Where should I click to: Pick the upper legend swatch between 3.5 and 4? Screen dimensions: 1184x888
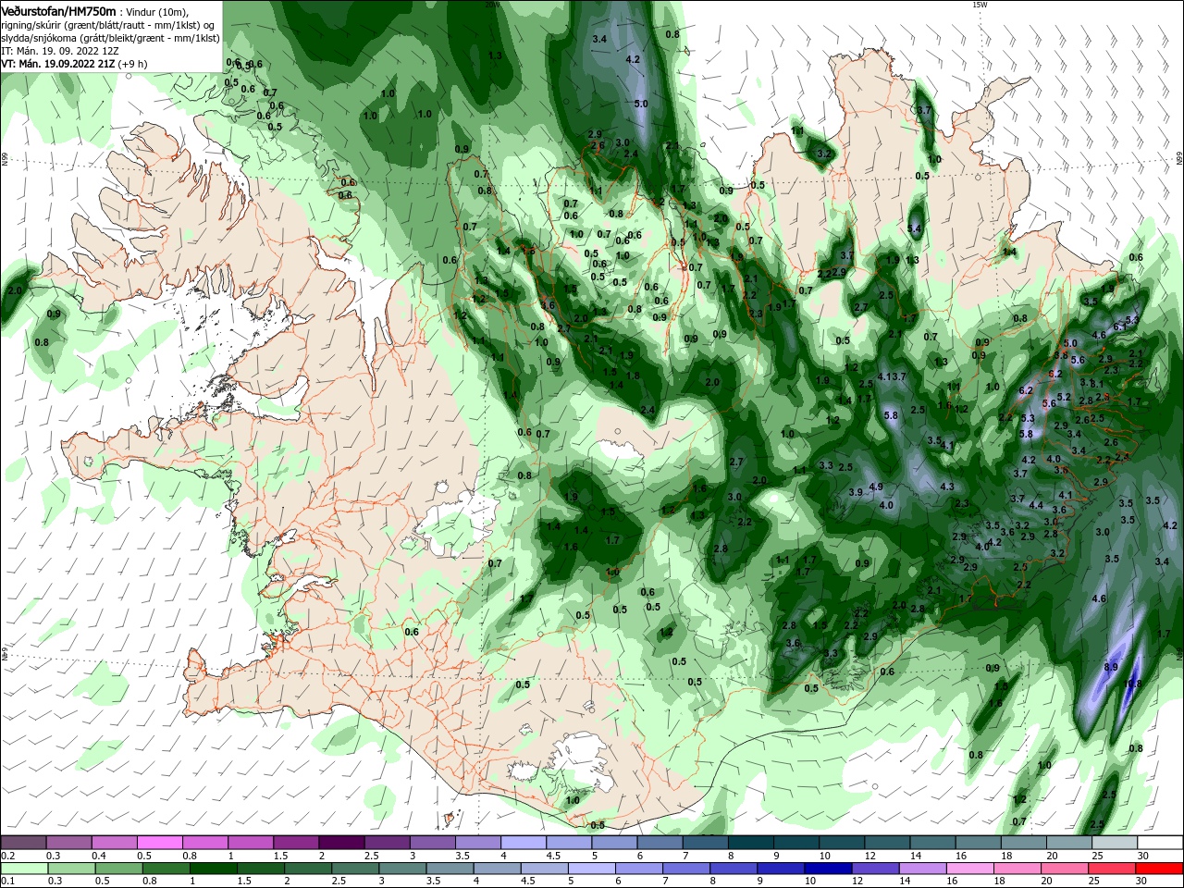pyautogui.click(x=478, y=843)
